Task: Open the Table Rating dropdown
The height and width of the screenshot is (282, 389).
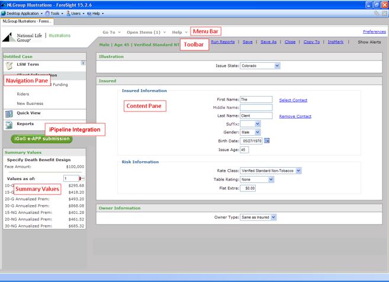Action: [x=271, y=180]
